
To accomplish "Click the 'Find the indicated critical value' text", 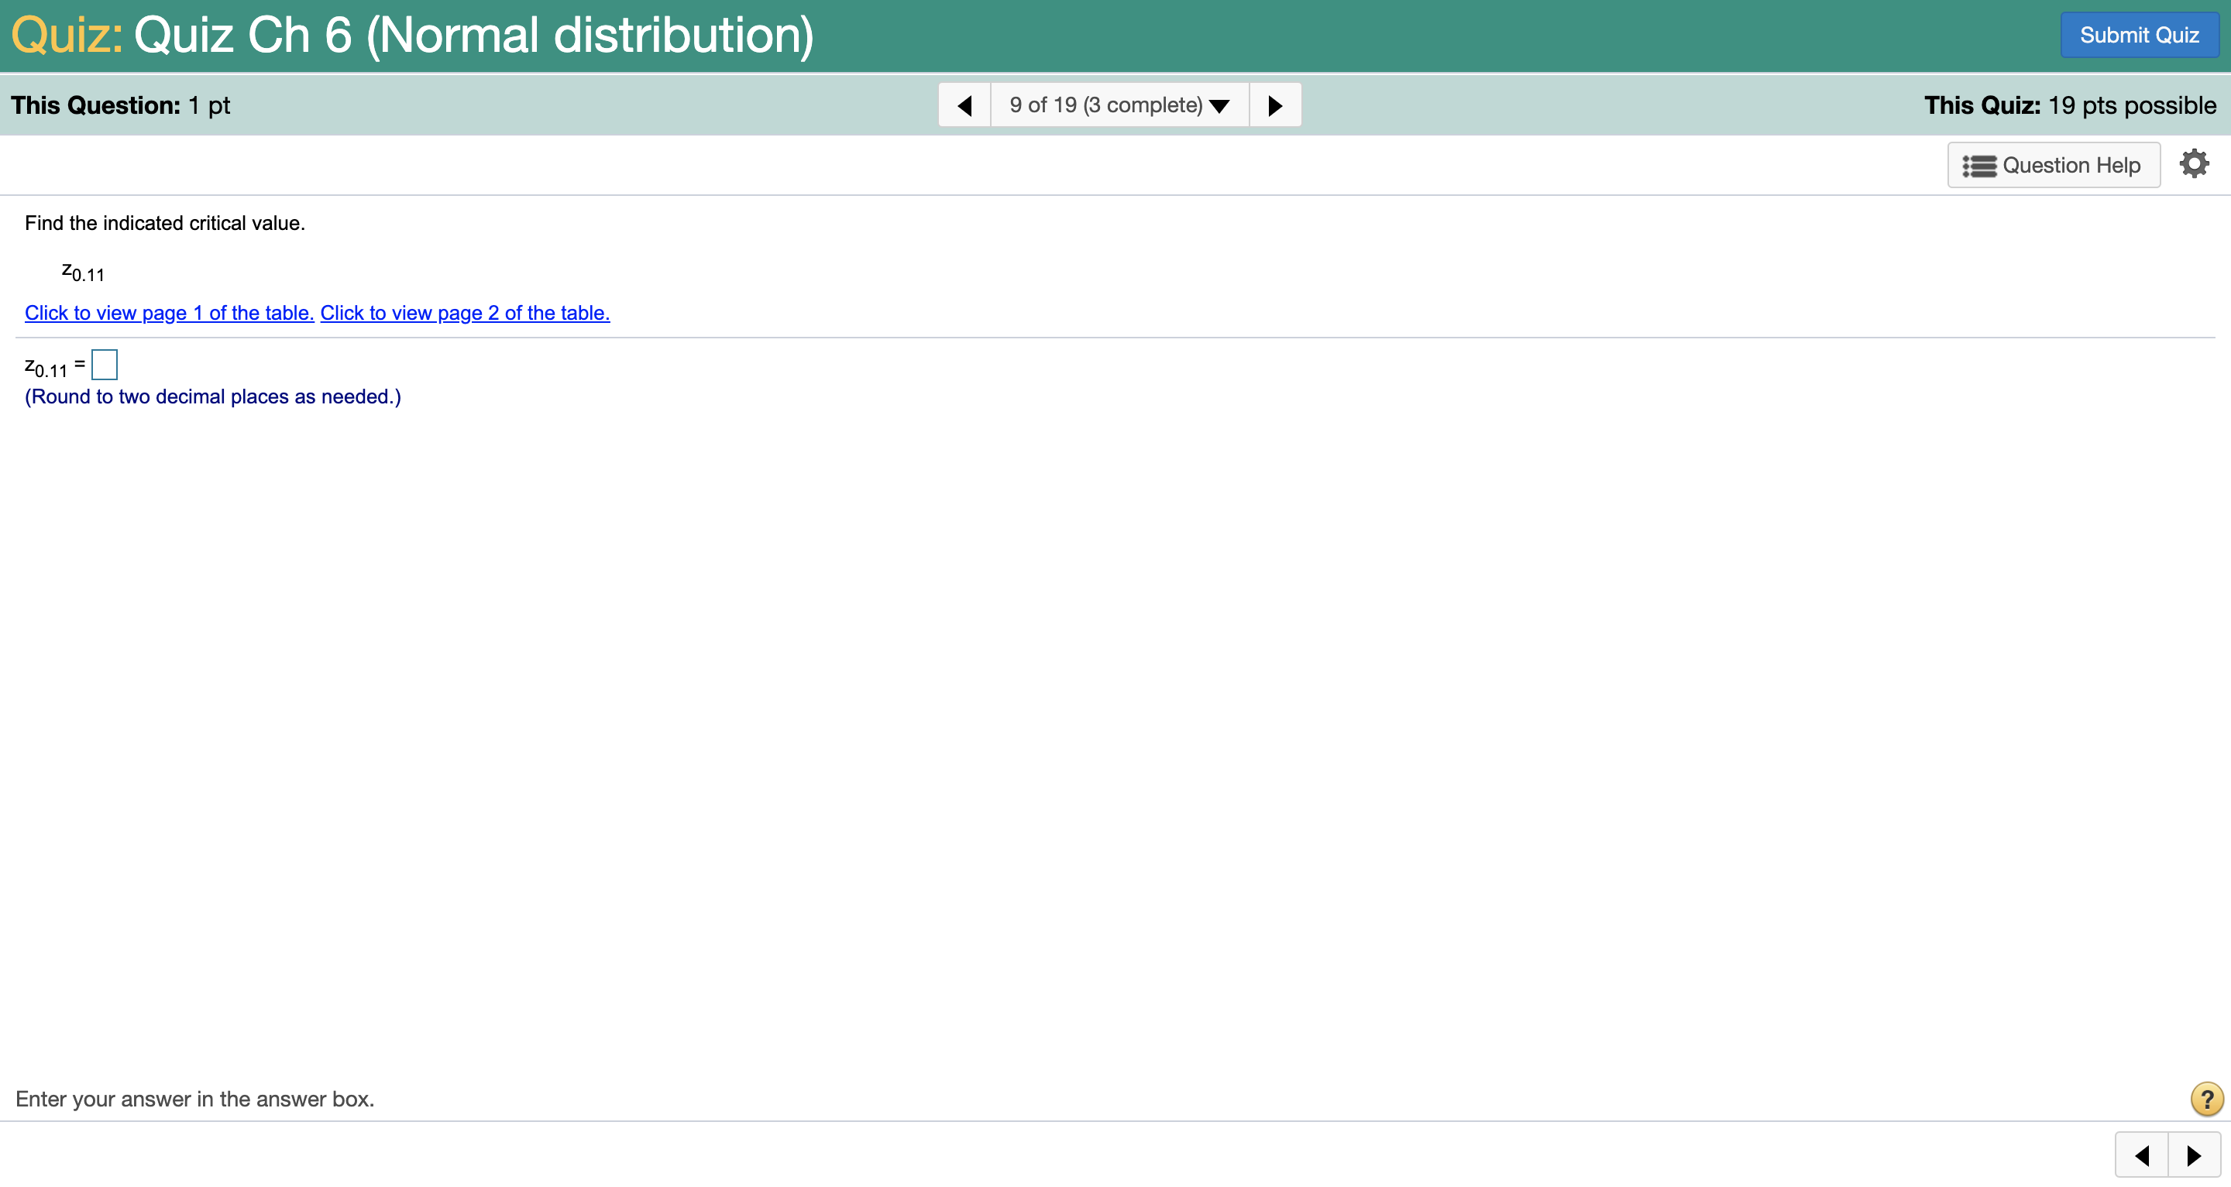I will 164,223.
